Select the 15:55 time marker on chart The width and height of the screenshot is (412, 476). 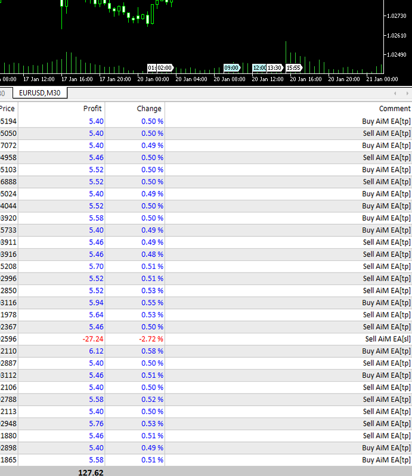294,67
